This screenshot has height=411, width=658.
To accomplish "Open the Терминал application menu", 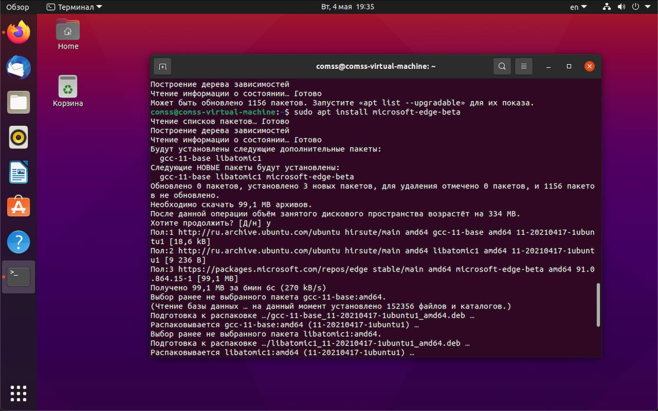I will [74, 7].
